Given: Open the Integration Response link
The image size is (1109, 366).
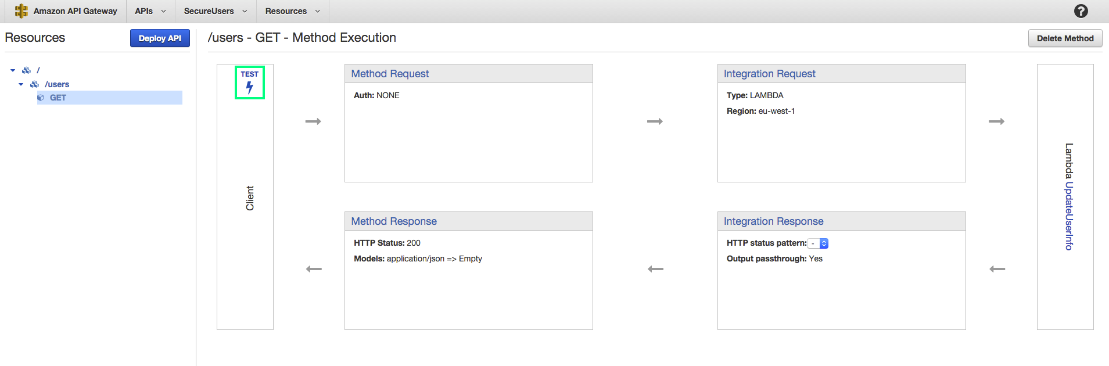Looking at the screenshot, I should coord(773,221).
